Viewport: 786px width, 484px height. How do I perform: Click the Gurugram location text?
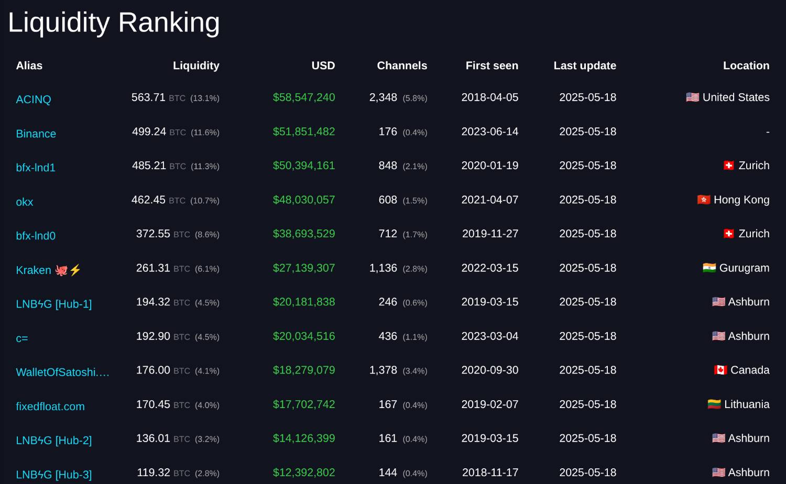[x=744, y=268]
